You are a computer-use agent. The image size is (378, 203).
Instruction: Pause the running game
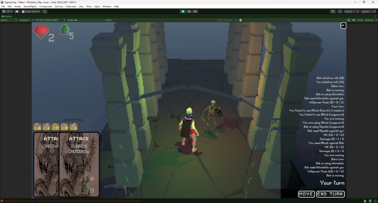(x=189, y=11)
